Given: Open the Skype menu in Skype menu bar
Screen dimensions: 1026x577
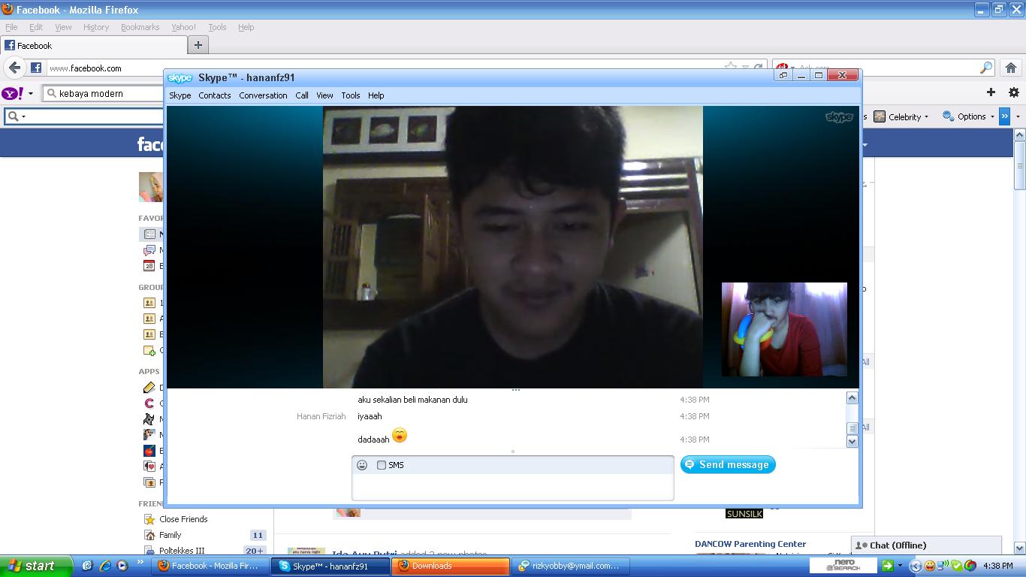Looking at the screenshot, I should click(x=180, y=95).
